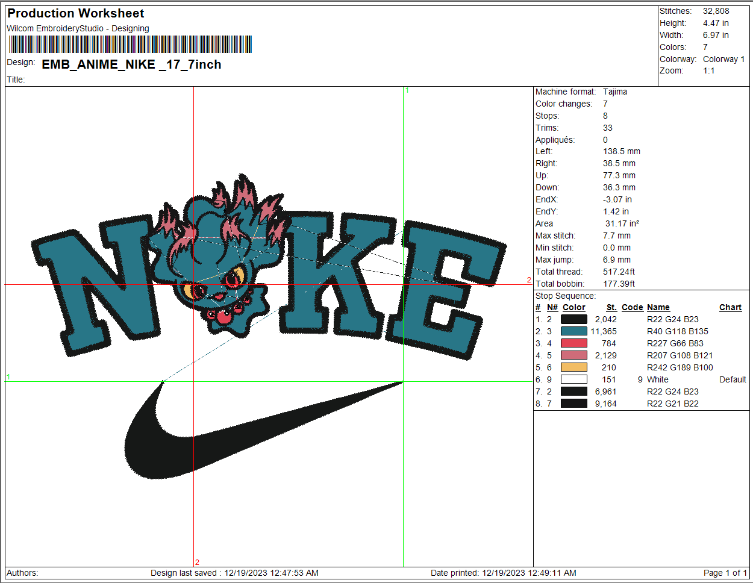The height and width of the screenshot is (583, 753).
Task: Click the Page 1 of 1 indicator
Action: click(725, 573)
